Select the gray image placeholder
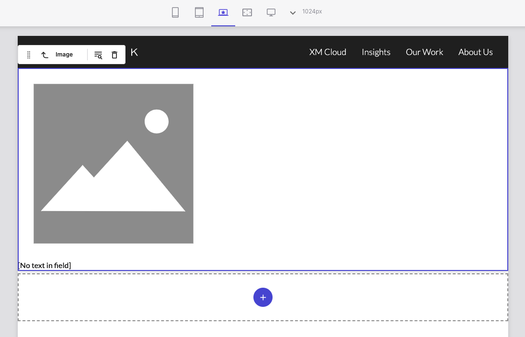 (x=114, y=163)
